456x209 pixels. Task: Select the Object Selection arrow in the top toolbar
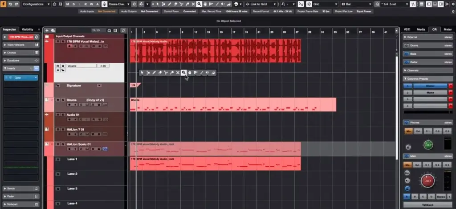[157, 4]
